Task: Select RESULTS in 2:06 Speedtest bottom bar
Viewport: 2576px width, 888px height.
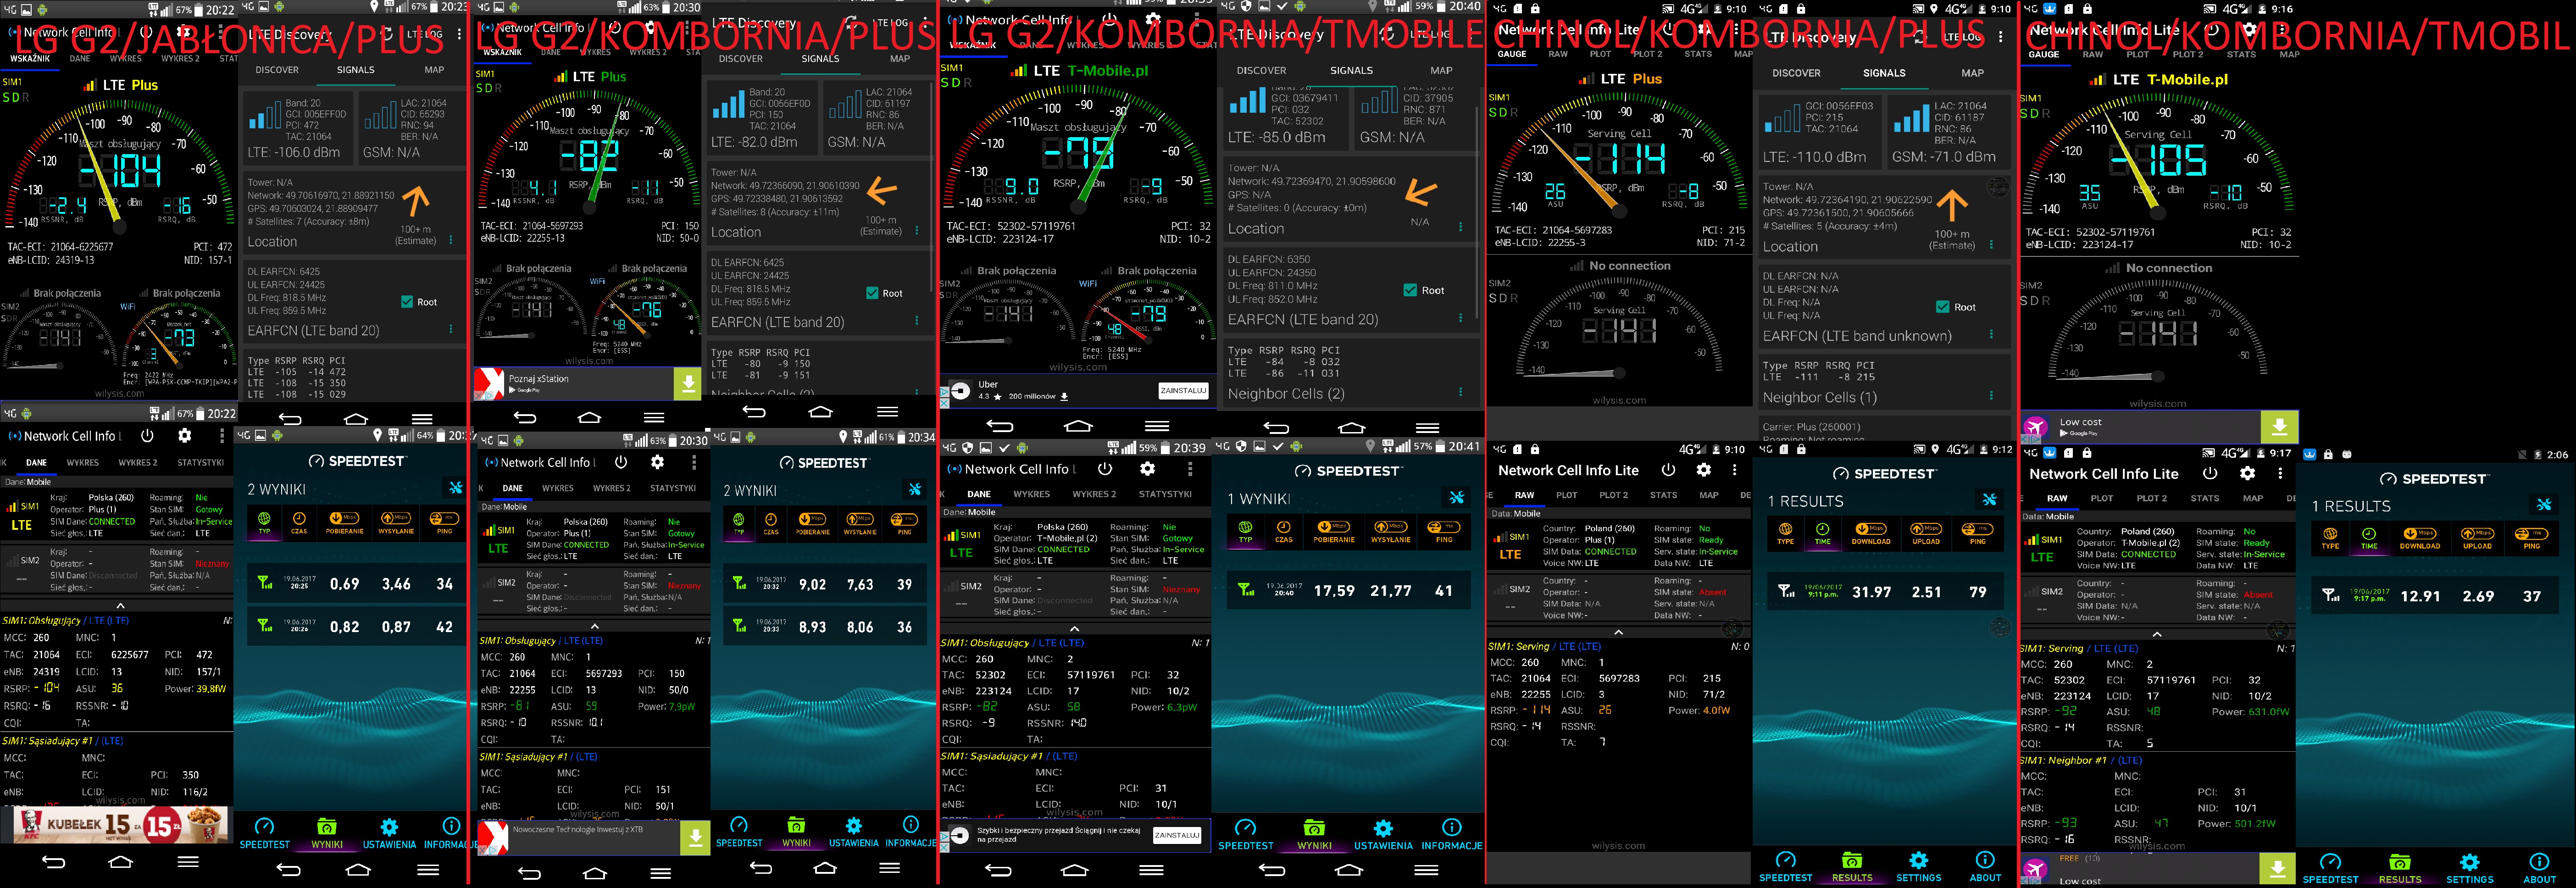Action: coord(2400,868)
